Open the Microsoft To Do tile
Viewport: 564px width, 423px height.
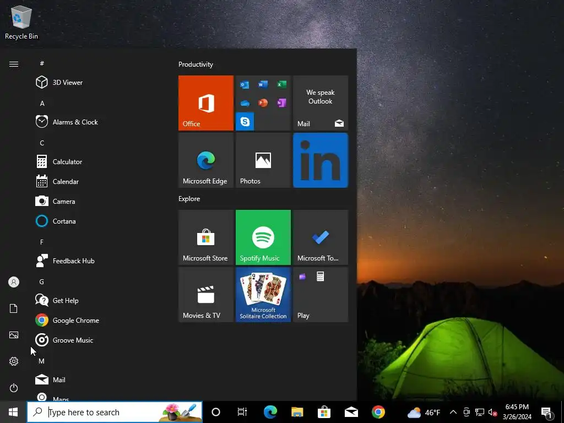[321, 237]
